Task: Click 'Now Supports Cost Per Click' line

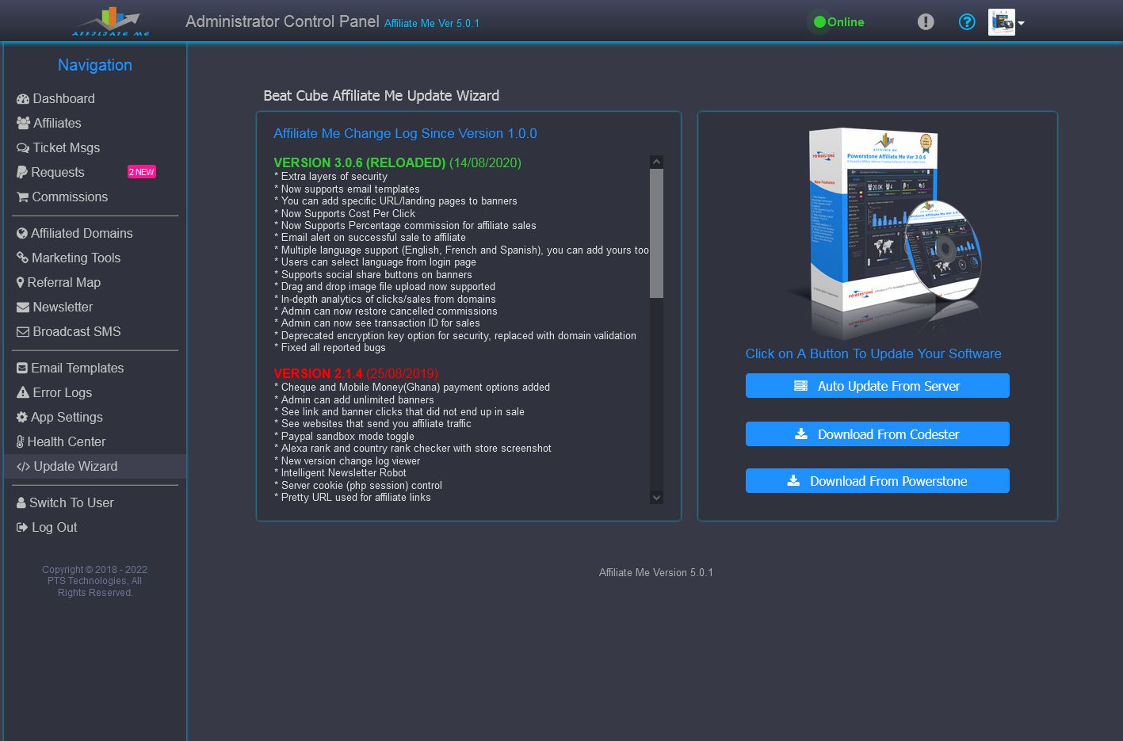Action: coord(345,214)
